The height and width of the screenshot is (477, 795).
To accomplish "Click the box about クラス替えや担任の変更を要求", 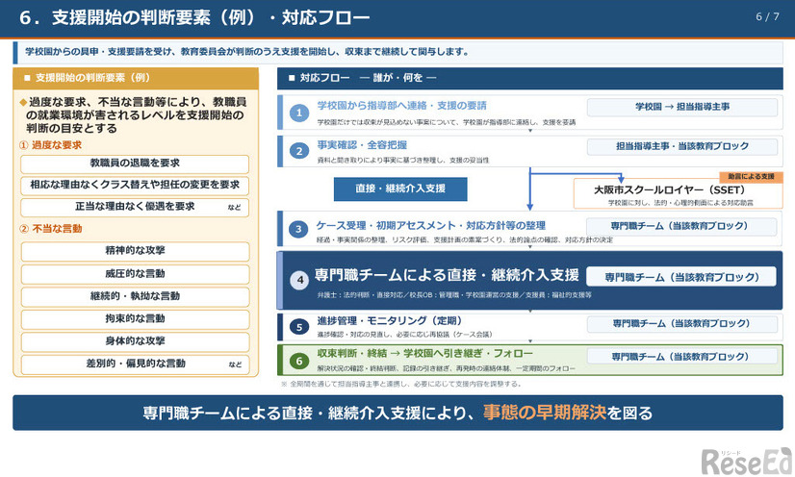I will pos(135,186).
